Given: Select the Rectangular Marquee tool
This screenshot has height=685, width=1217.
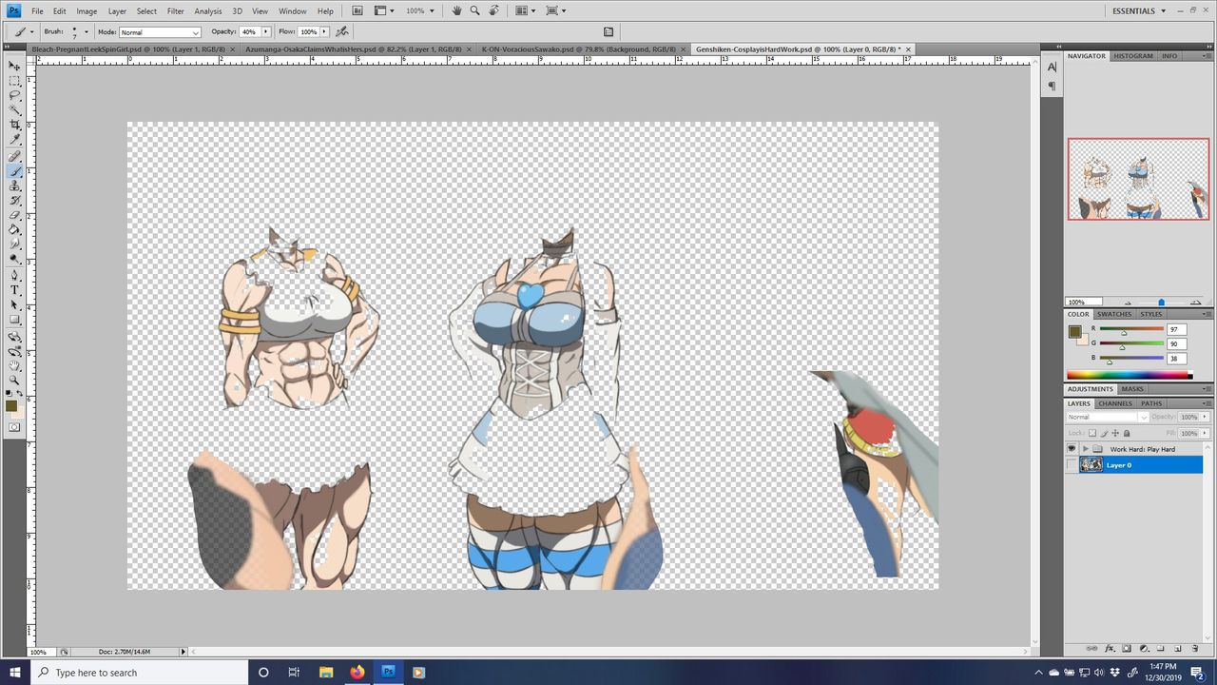Looking at the screenshot, I should pyautogui.click(x=14, y=81).
